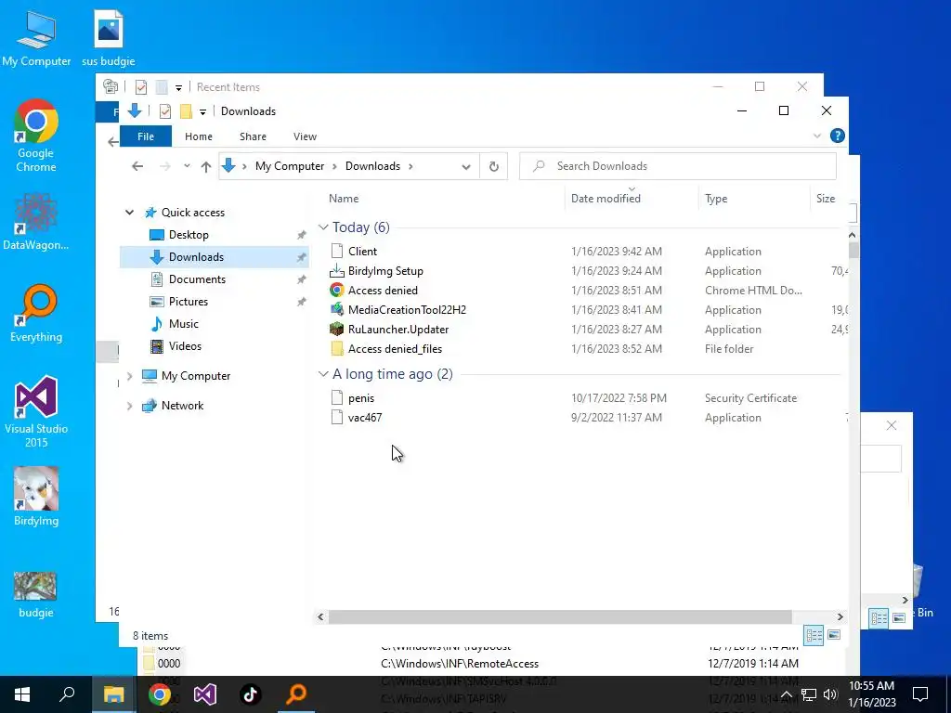951x713 pixels.
Task: Select the vac467 application file
Action: coord(364,417)
